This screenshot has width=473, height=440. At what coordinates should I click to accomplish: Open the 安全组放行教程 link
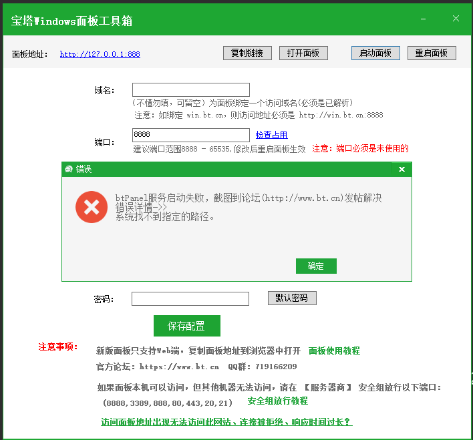(277, 401)
